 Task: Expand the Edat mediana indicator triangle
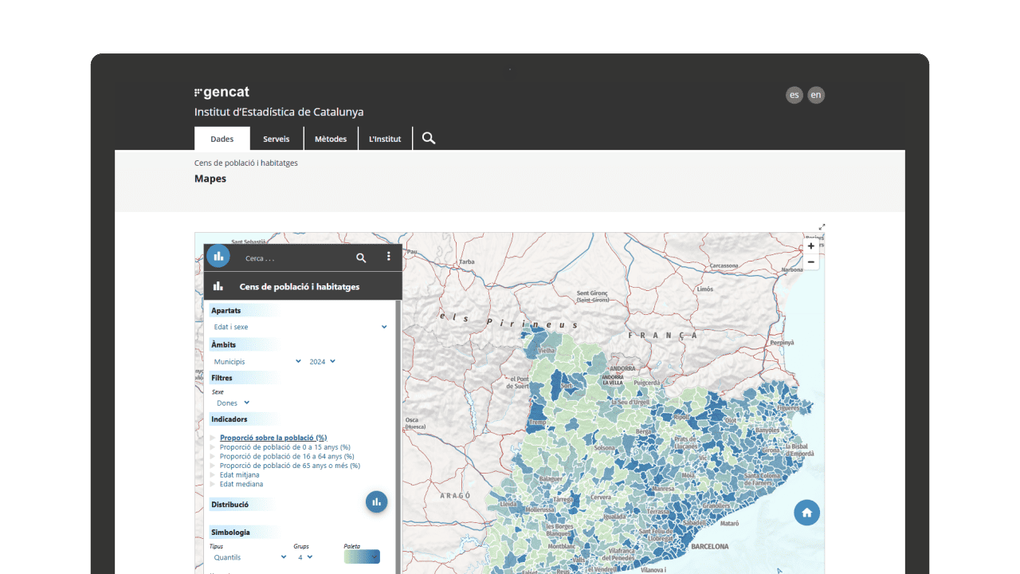(x=214, y=484)
